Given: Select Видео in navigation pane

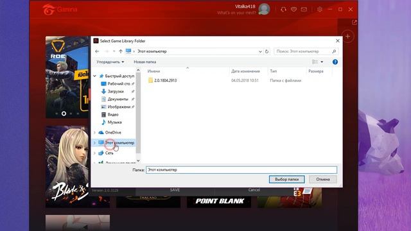Looking at the screenshot, I should (x=113, y=115).
